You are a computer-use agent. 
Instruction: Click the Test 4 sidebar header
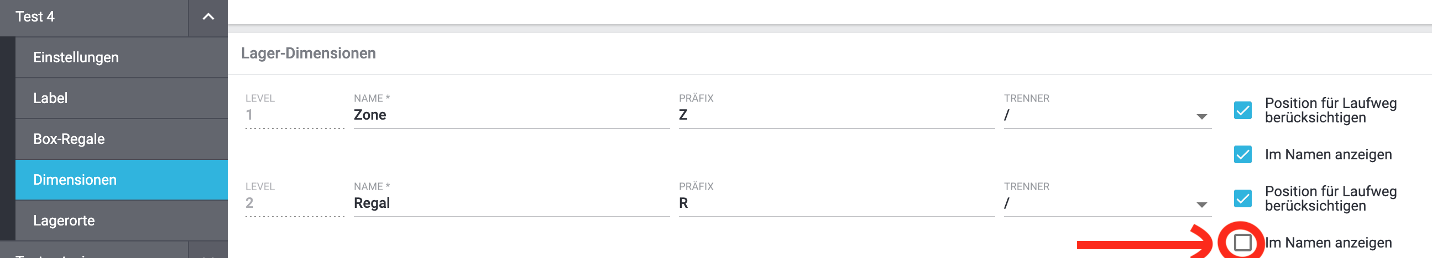[95, 17]
